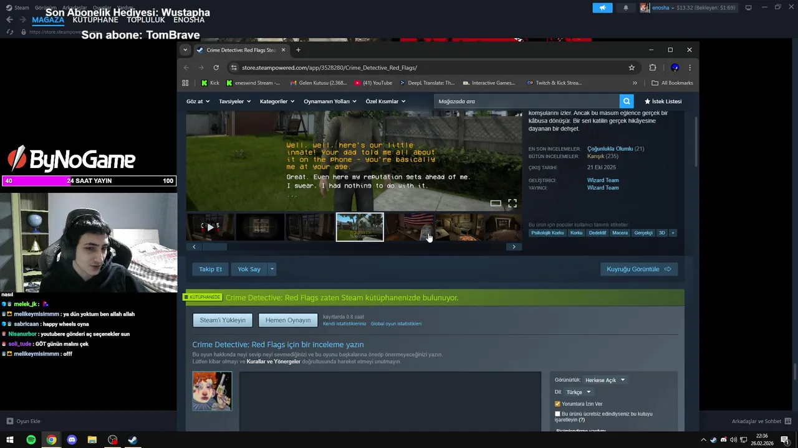Image resolution: width=798 pixels, height=448 pixels.
Task: Open Twitch & Kick Stream bookmark
Action: point(554,83)
